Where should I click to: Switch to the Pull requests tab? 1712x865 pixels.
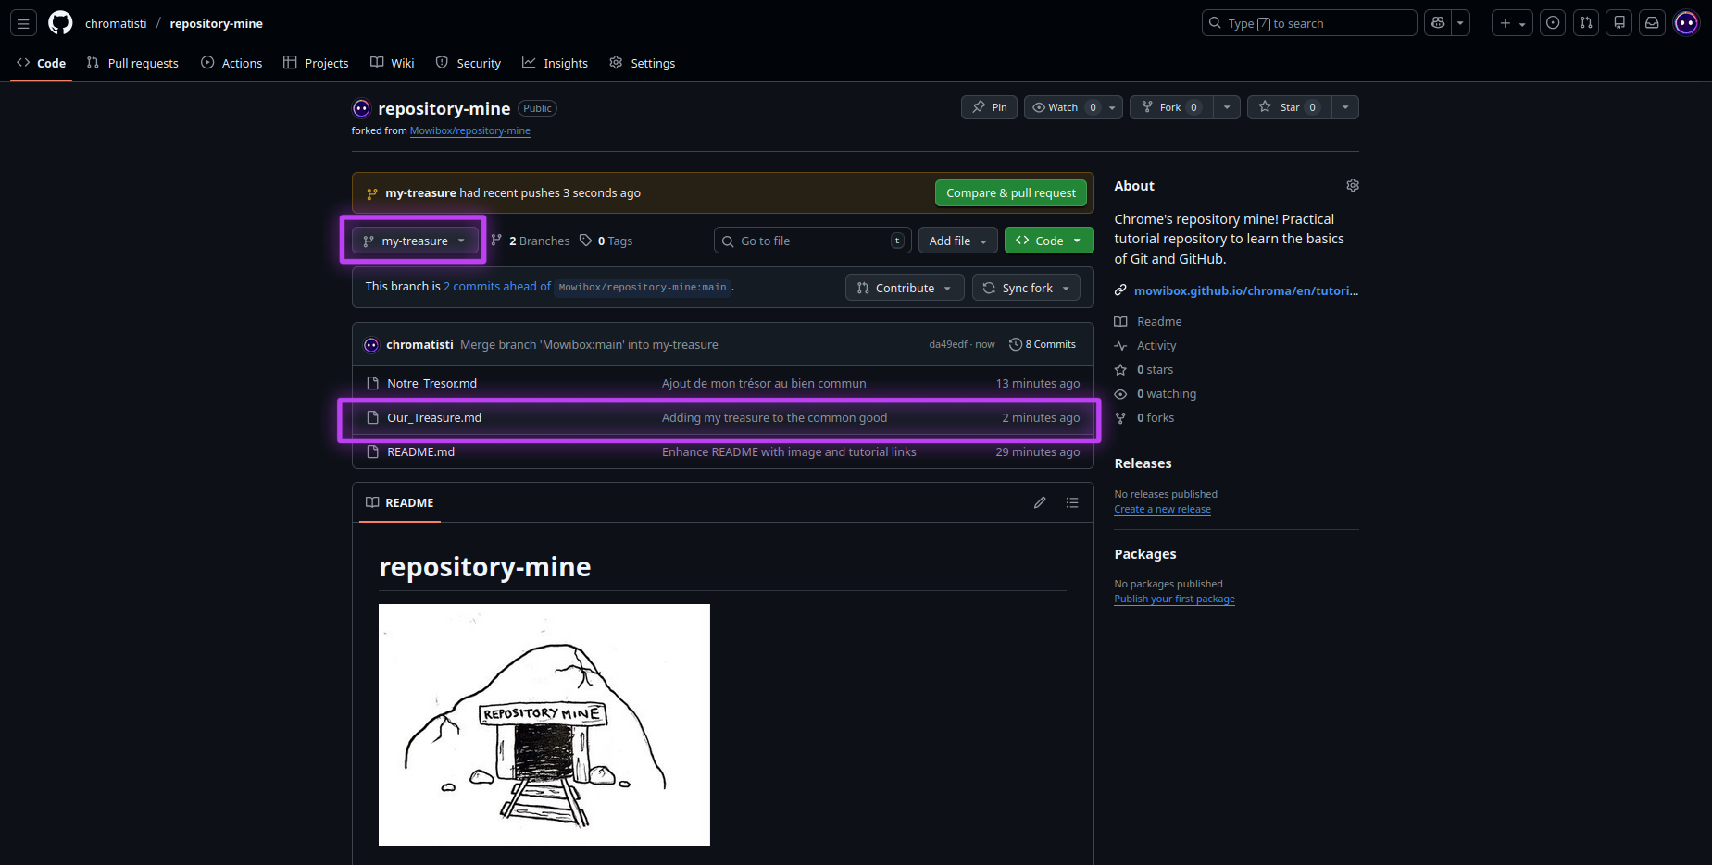[132, 63]
